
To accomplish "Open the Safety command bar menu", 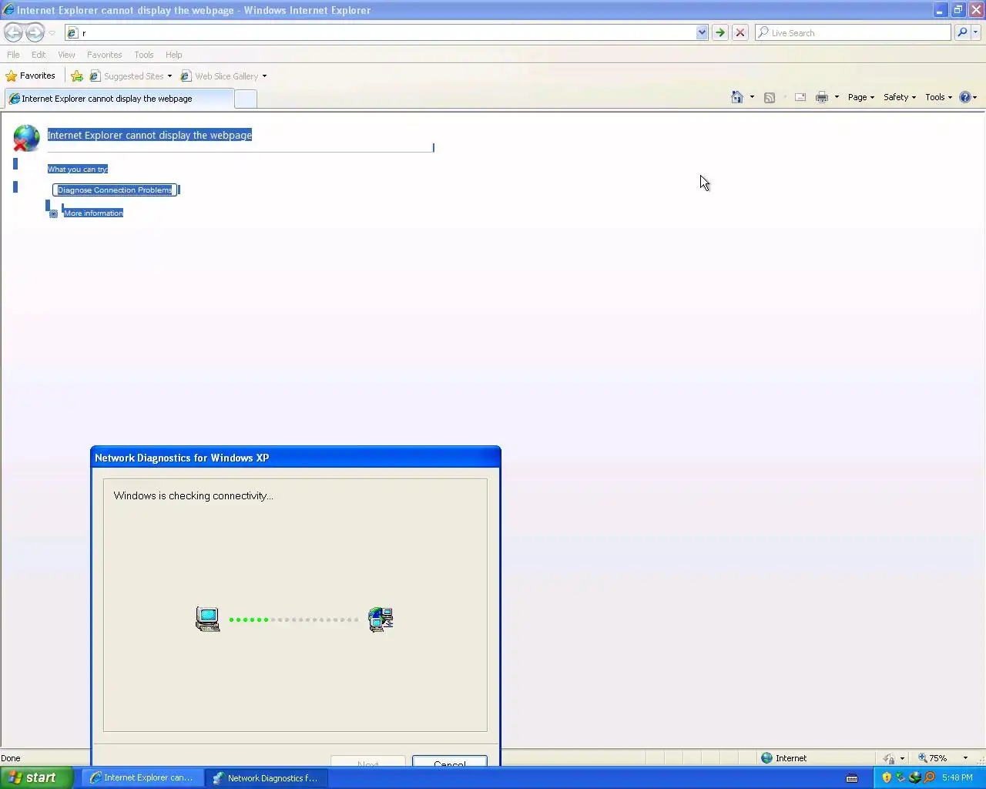I will (900, 97).
